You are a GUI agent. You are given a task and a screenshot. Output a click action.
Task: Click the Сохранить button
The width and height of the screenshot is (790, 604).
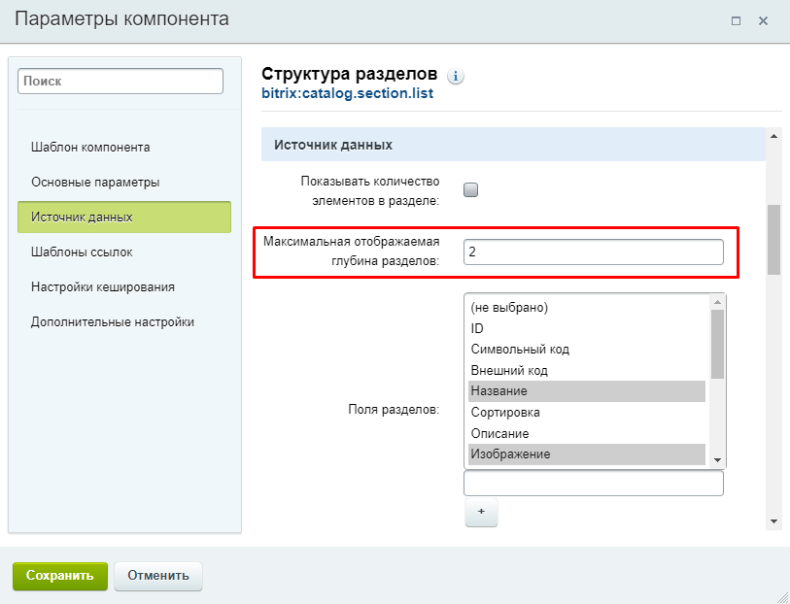click(60, 576)
